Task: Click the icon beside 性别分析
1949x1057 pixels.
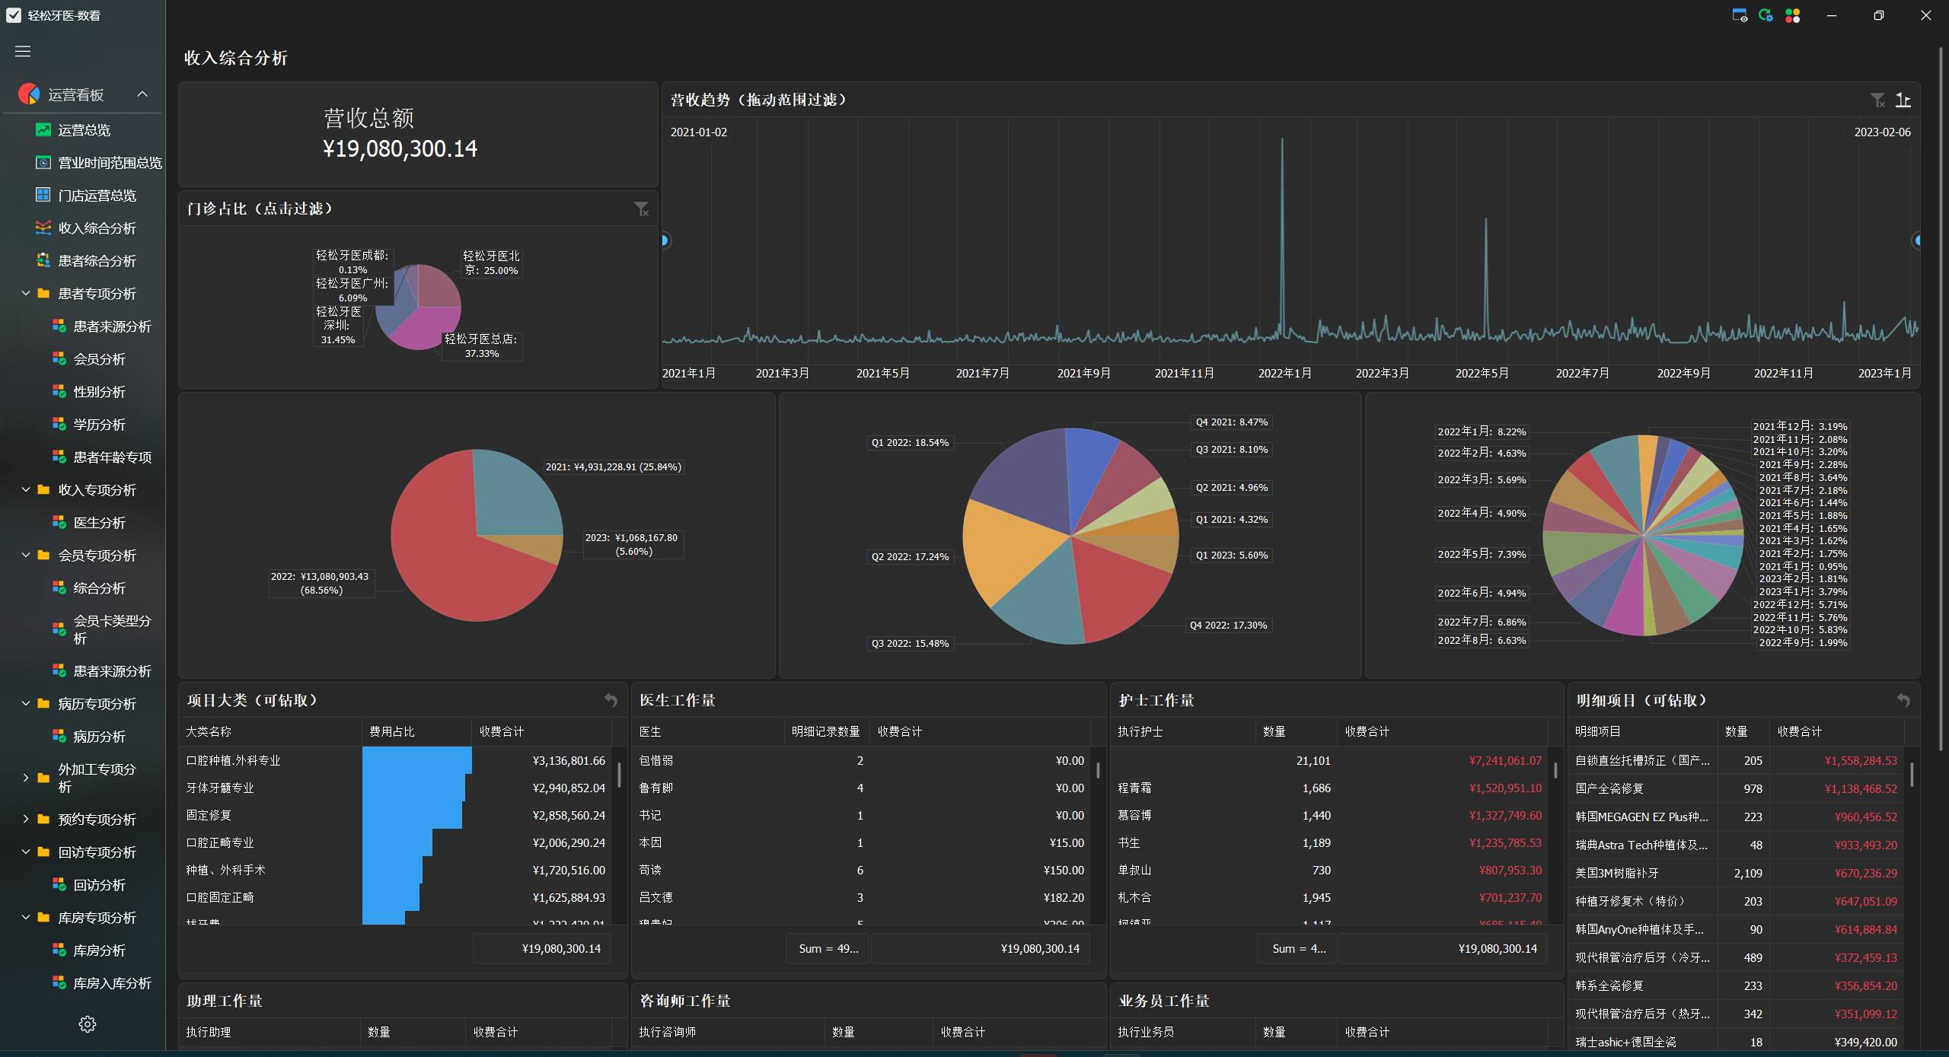Action: coord(59,392)
